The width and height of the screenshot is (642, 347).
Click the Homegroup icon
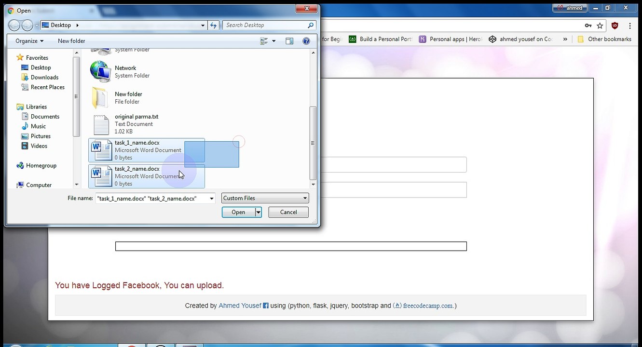pos(20,165)
